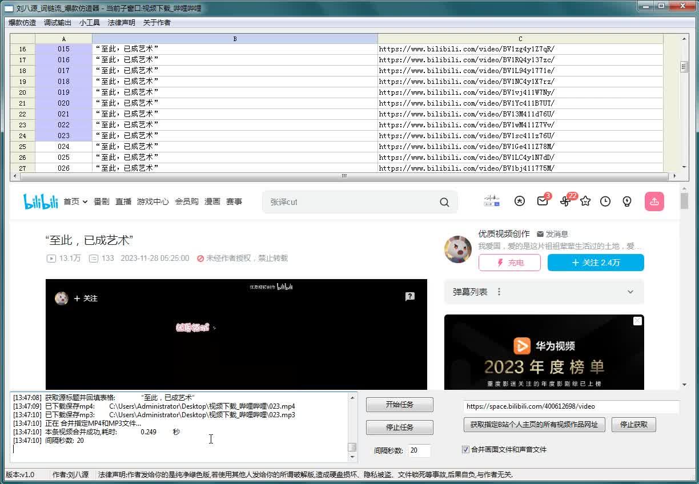
Task: Select column B header in the spreadsheet
Action: coord(235,39)
